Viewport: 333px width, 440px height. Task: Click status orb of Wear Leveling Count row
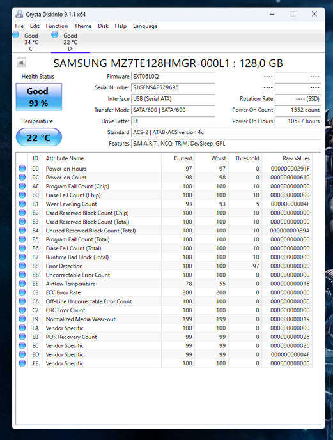point(22,204)
